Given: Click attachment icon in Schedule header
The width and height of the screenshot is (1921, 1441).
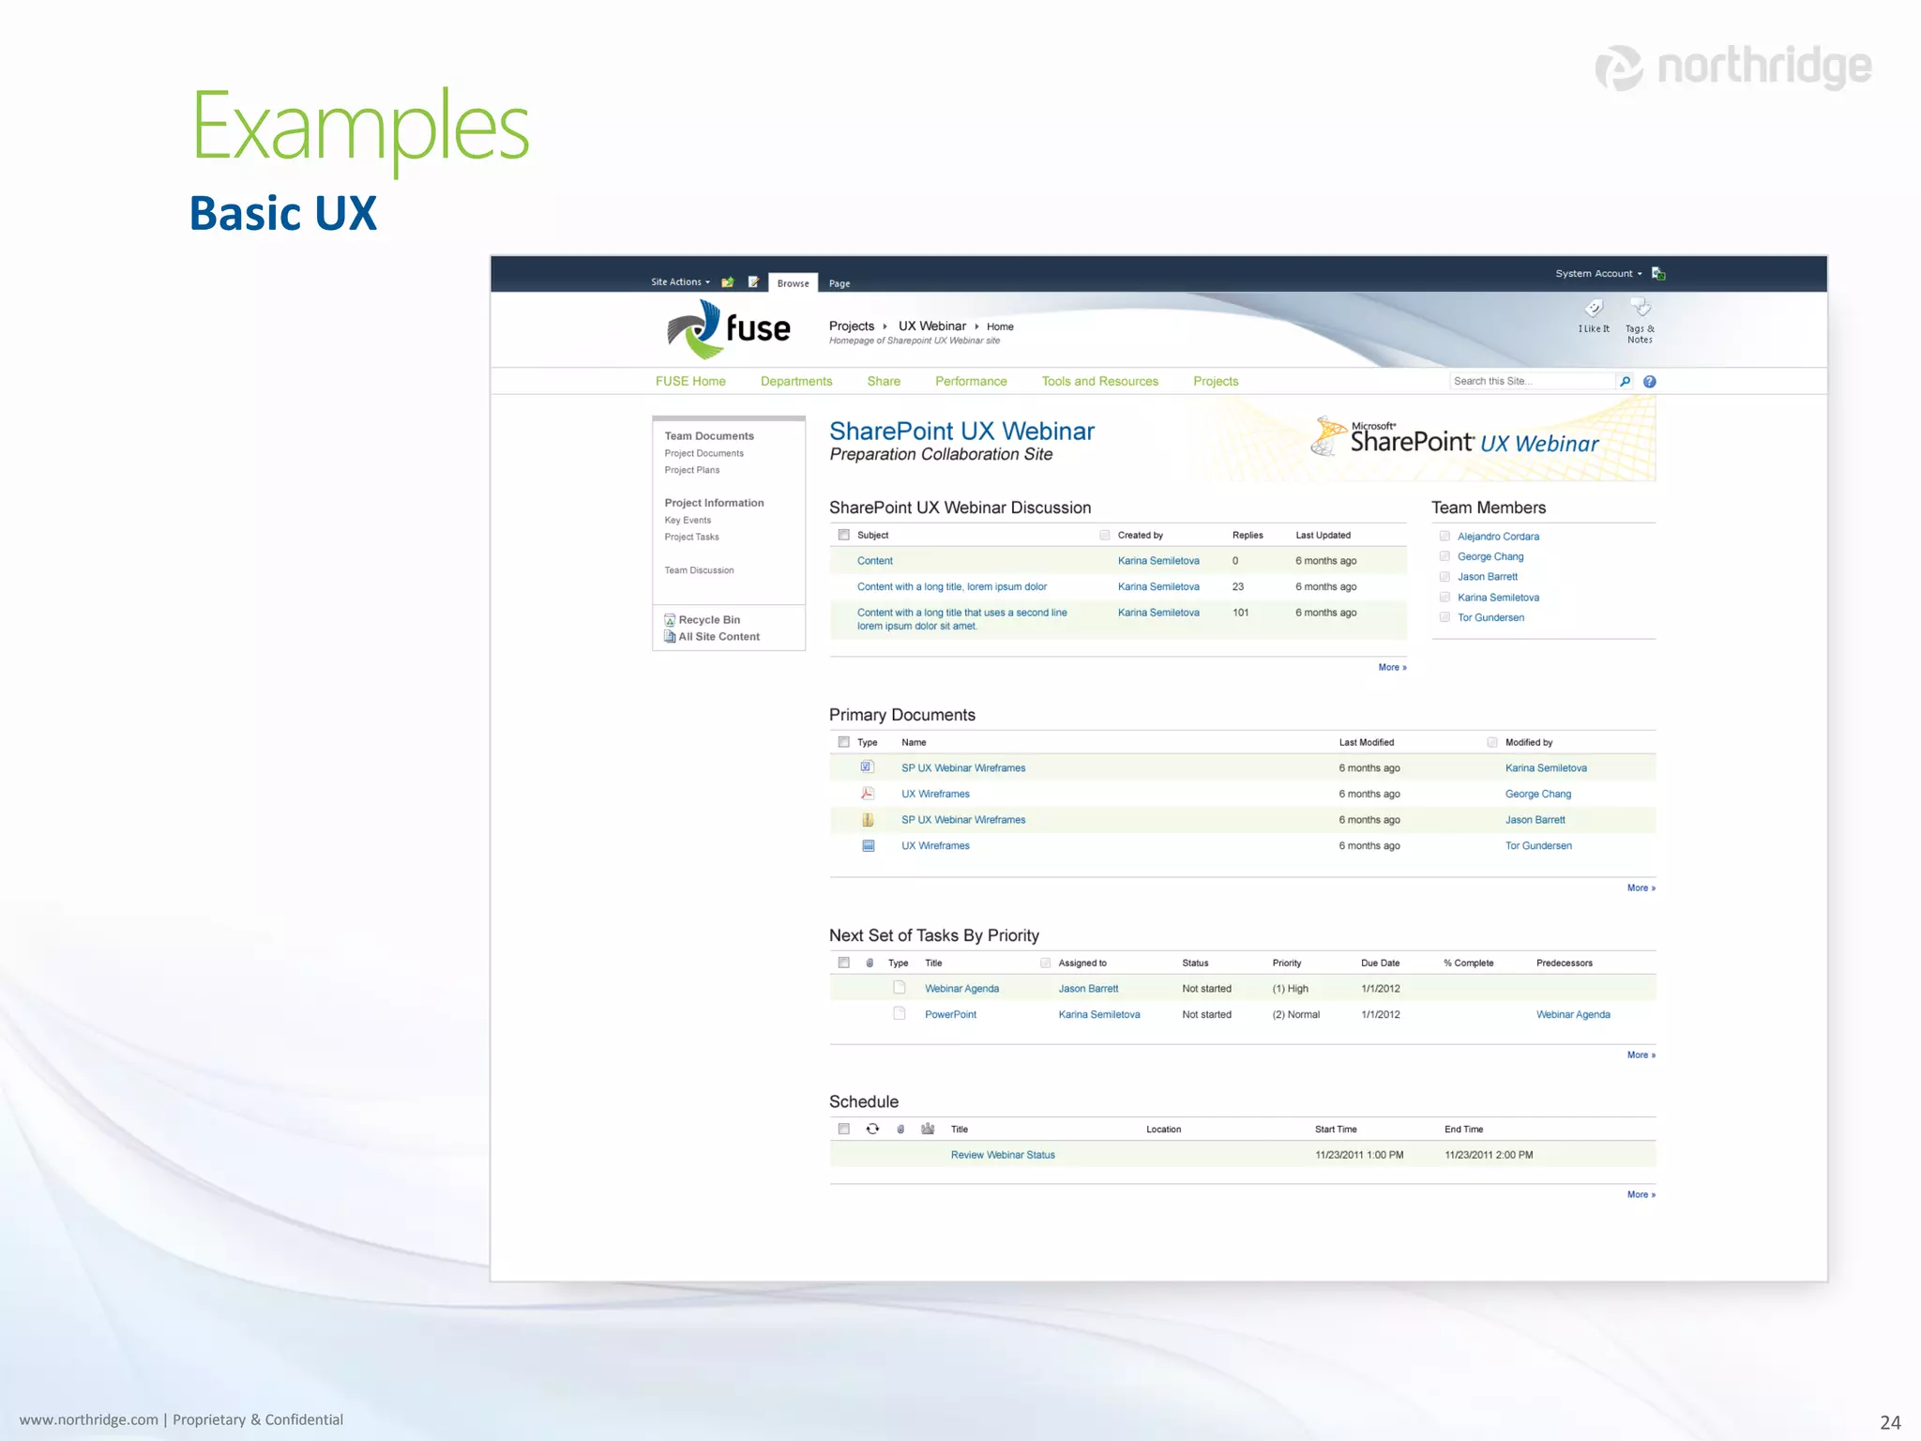Looking at the screenshot, I should point(900,1129).
